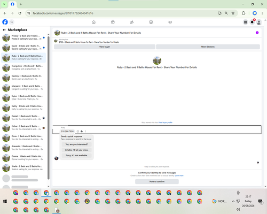Open the Friends icon in top navigation
Screen dimensions: 267x214
[132, 22]
